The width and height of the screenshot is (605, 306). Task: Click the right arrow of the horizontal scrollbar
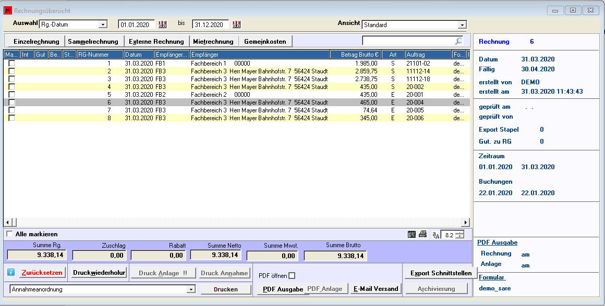click(466, 222)
